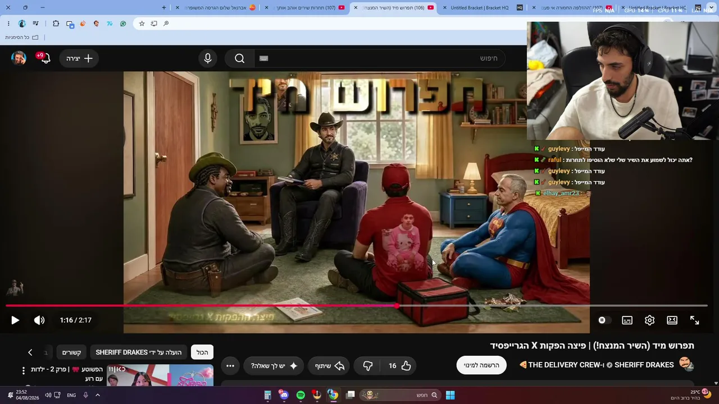Switch to 'אברבנאל שלום הגרסה המשופרת' tab
Image resolution: width=719 pixels, height=404 pixels.
click(x=217, y=8)
